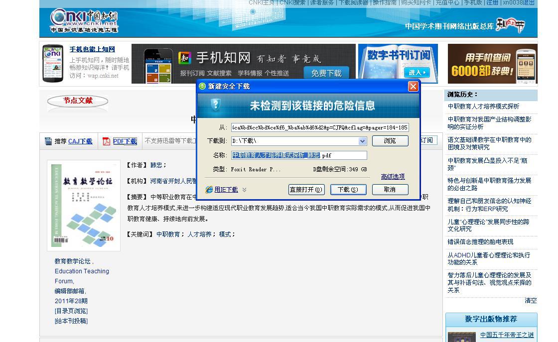Open the 手机也能上知网 link
558x342 pixels.
pyautogui.click(x=92, y=49)
